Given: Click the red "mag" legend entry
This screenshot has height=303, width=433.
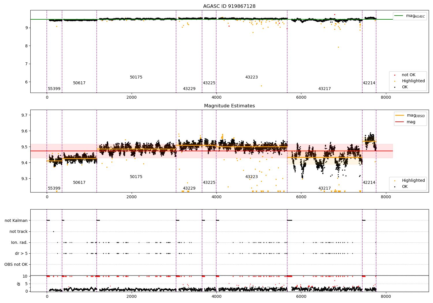Looking at the screenshot, I should click(x=405, y=122).
